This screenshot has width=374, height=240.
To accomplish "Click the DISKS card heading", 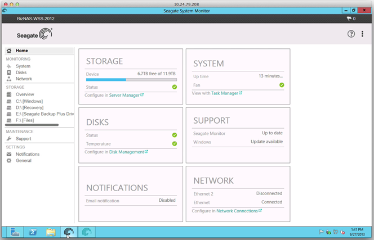I will click(97, 123).
